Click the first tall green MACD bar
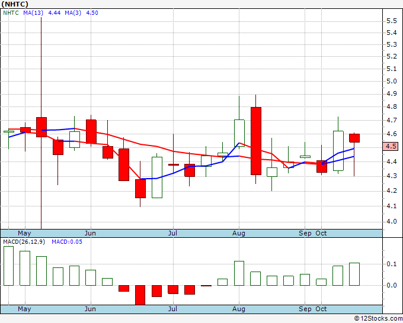The height and width of the screenshot is (323, 403). click(x=8, y=266)
